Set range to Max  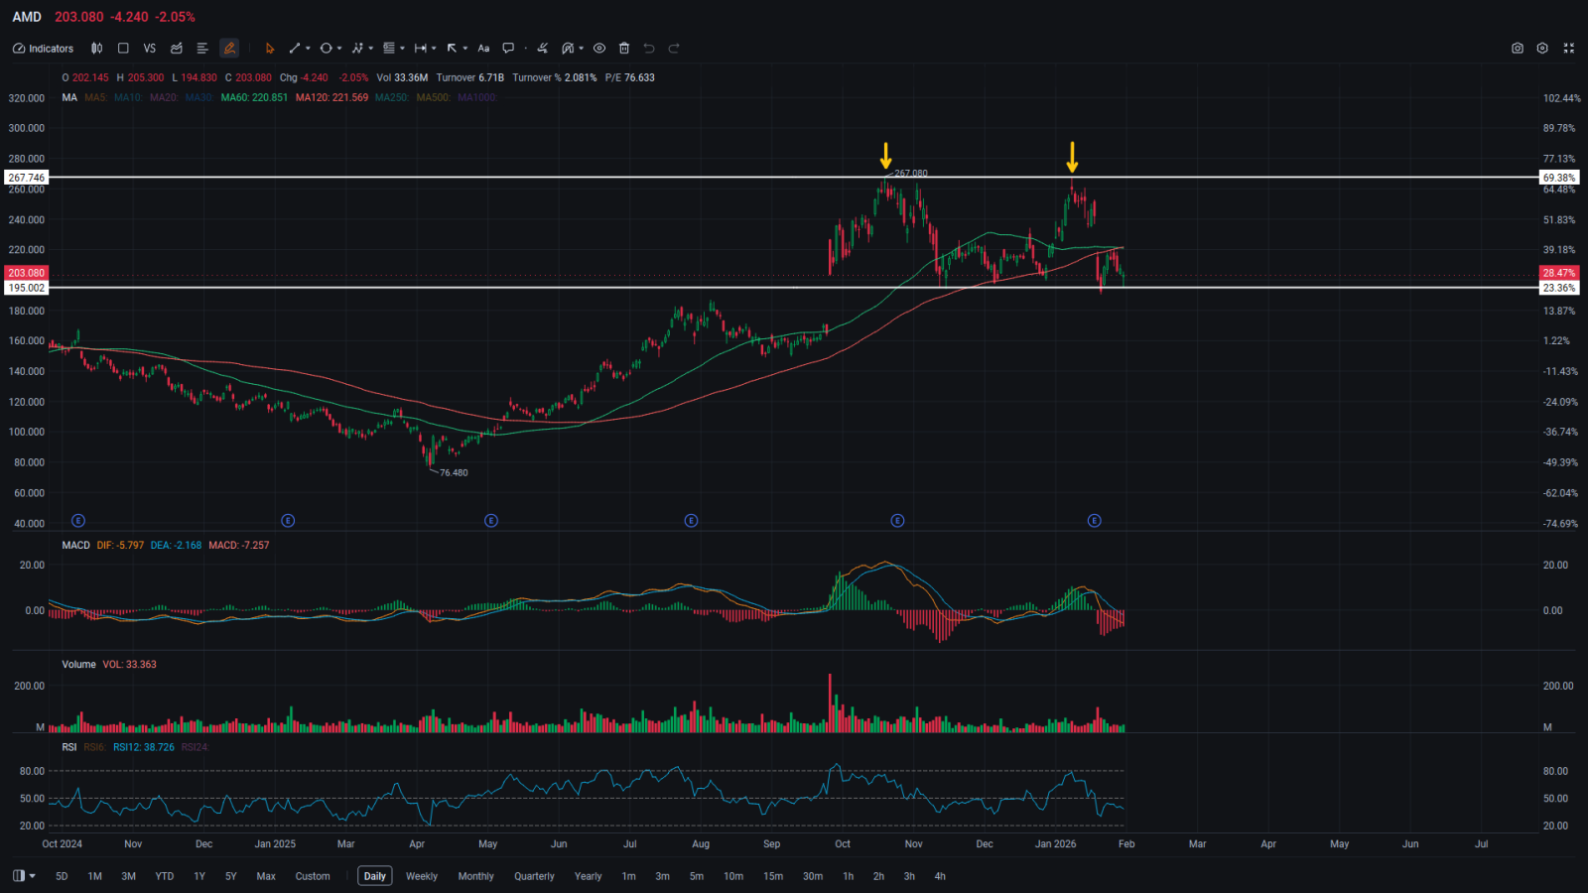coord(266,876)
